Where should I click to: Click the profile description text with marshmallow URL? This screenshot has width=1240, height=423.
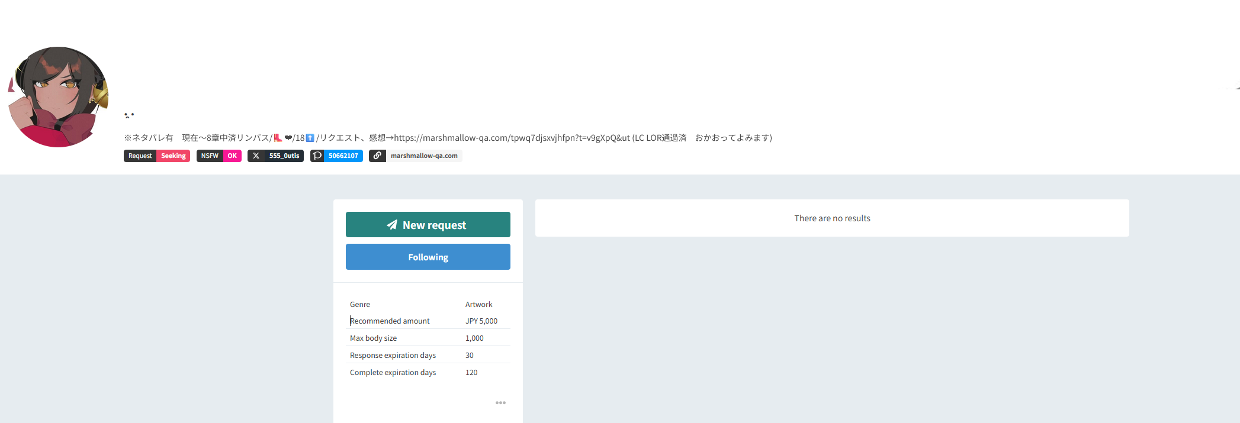point(448,138)
